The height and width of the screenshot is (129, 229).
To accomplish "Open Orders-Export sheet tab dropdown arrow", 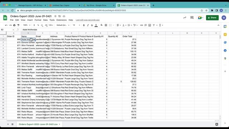I will coord(60,124).
